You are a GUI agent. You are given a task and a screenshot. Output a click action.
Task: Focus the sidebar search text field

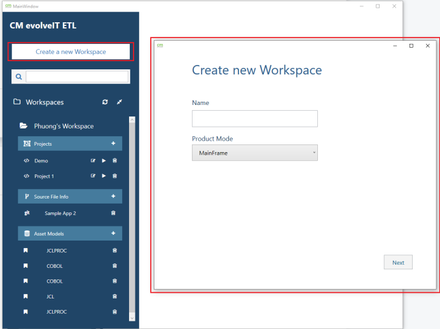77,77
